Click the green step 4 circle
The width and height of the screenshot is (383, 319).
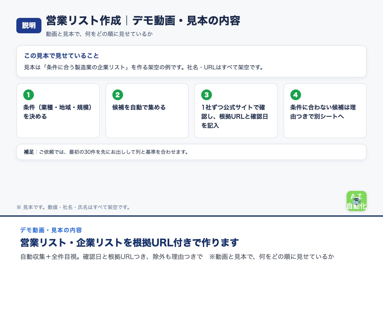coord(295,95)
